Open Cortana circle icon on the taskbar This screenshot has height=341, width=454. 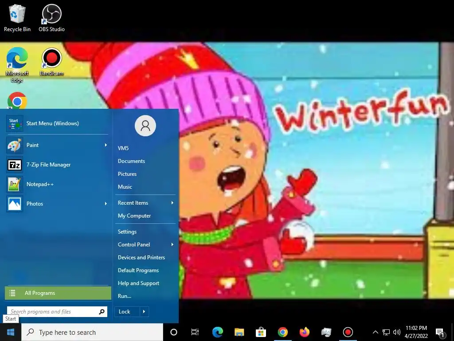click(x=174, y=332)
